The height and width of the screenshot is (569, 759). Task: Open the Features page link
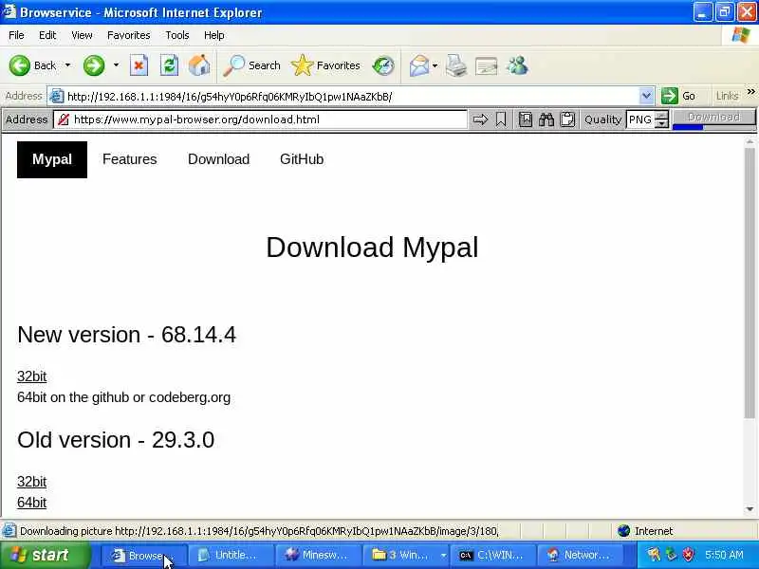[130, 159]
